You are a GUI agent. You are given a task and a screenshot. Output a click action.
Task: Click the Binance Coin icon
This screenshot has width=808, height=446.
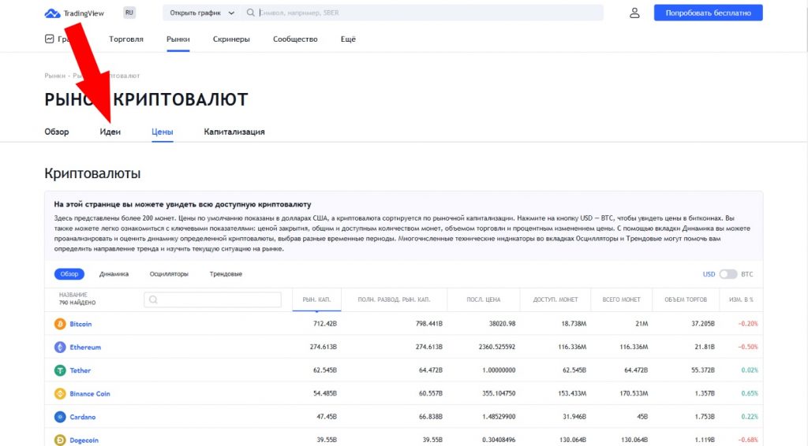pyautogui.click(x=60, y=393)
